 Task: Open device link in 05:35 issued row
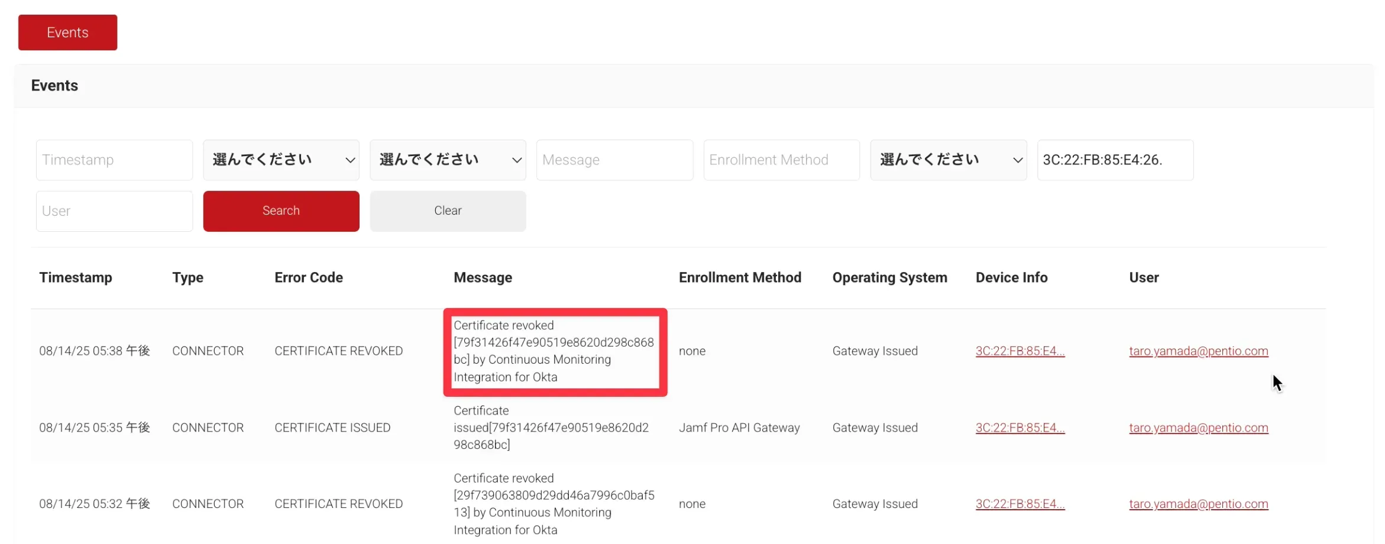coord(1020,428)
